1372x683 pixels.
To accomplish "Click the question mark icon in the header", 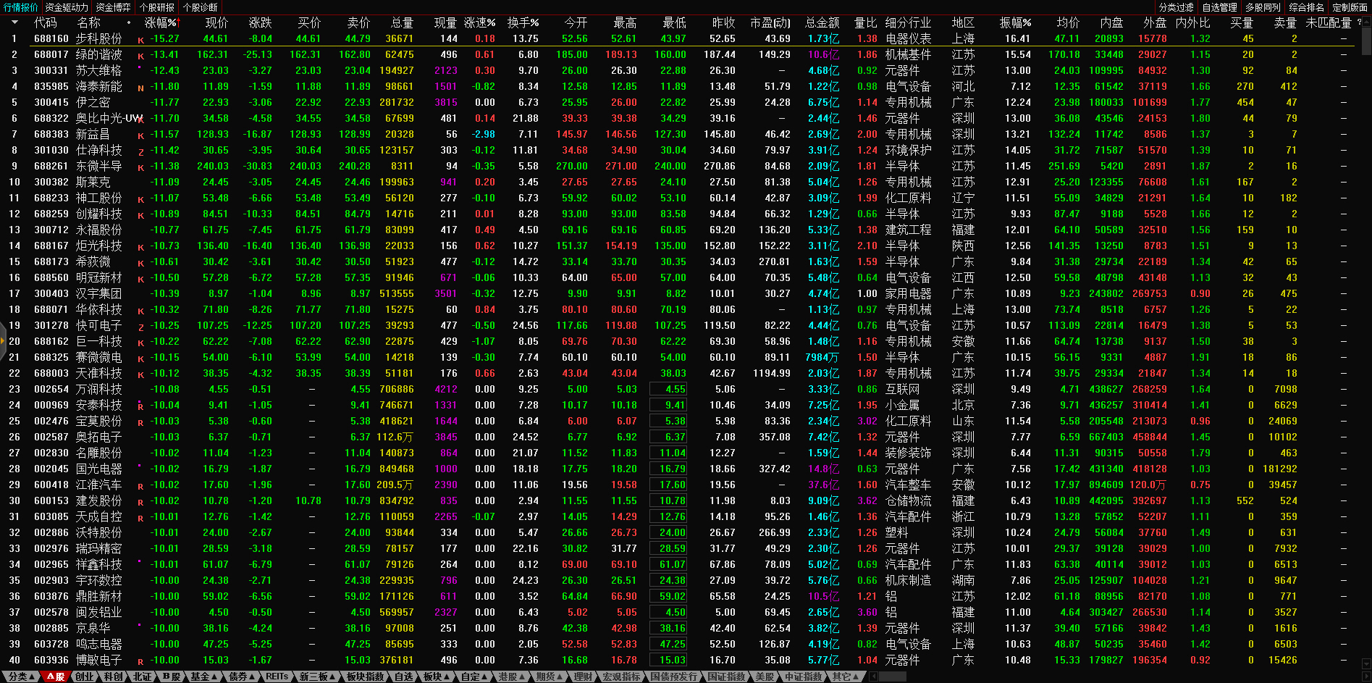I will 1359,22.
